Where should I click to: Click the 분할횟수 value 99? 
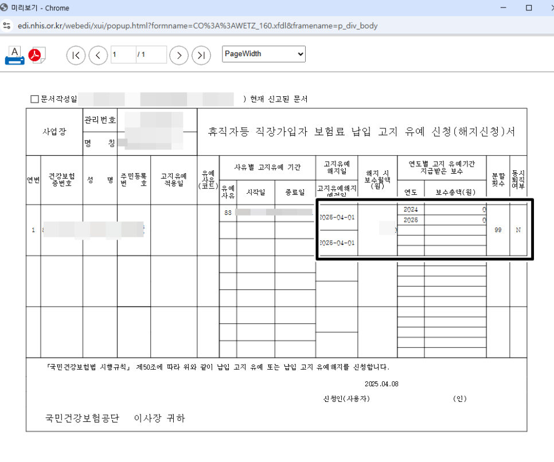pos(498,230)
